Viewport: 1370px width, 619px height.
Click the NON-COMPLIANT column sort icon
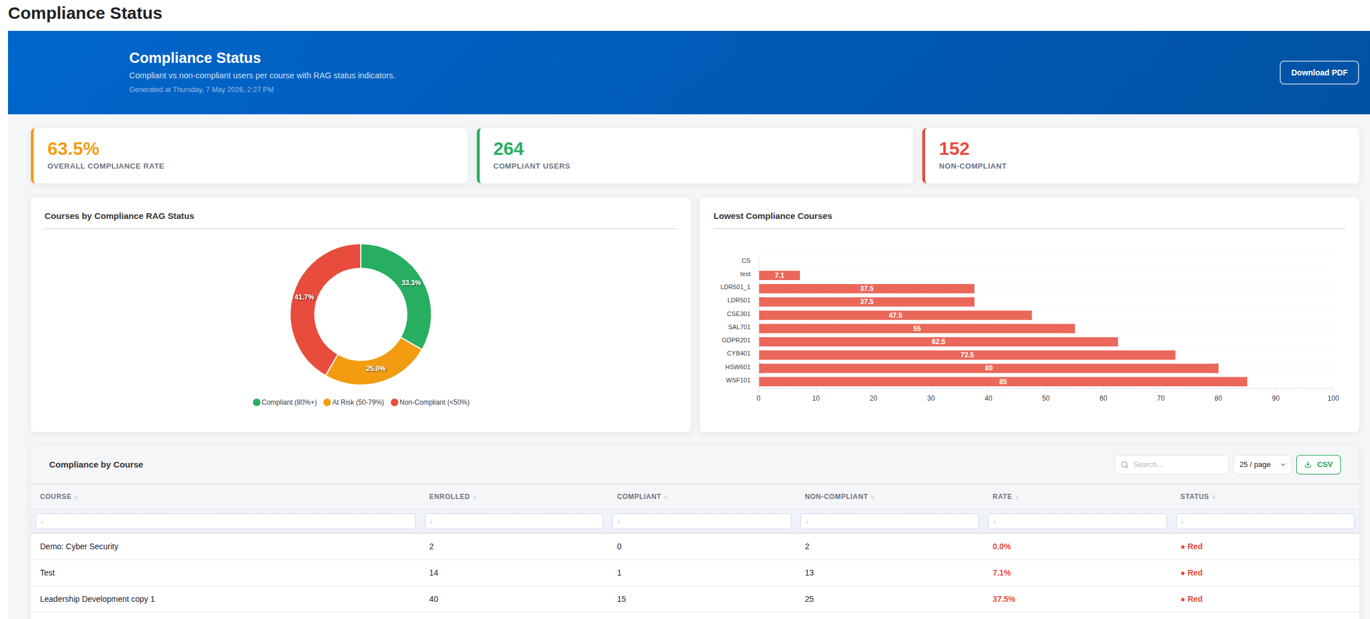tap(873, 497)
